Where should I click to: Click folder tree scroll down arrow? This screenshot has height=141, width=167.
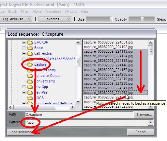click(78, 102)
